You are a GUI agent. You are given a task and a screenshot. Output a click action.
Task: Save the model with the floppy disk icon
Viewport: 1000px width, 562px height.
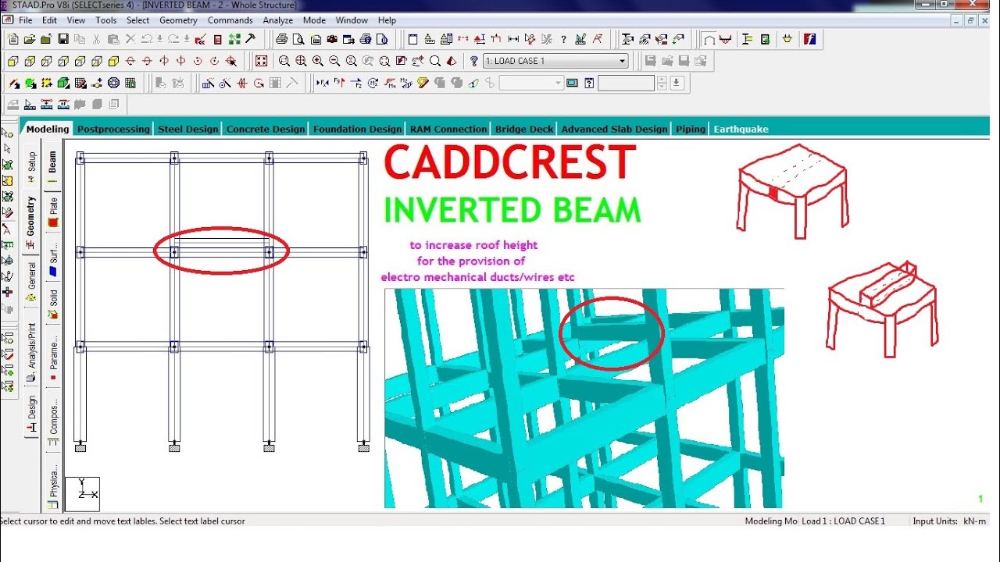tap(63, 39)
